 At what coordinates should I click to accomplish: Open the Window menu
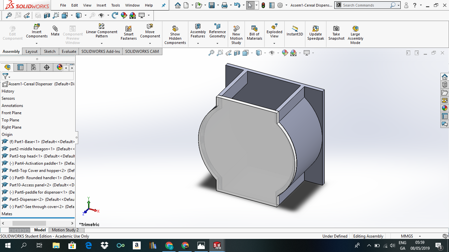coord(132,5)
